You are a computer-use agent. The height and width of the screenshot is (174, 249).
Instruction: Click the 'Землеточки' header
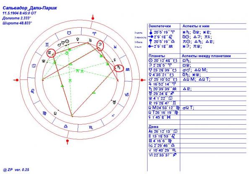160,26
